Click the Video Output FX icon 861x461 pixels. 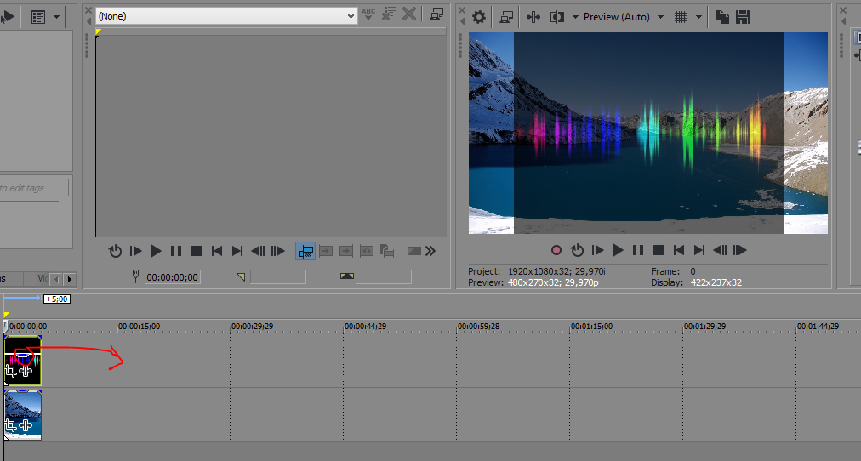click(533, 17)
